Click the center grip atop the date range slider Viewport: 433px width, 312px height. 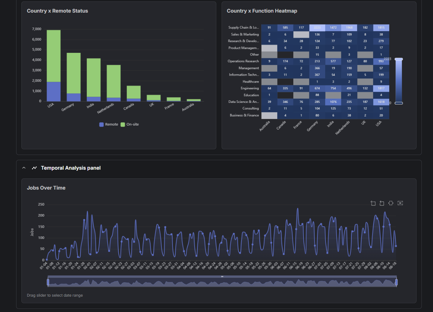(222, 276)
